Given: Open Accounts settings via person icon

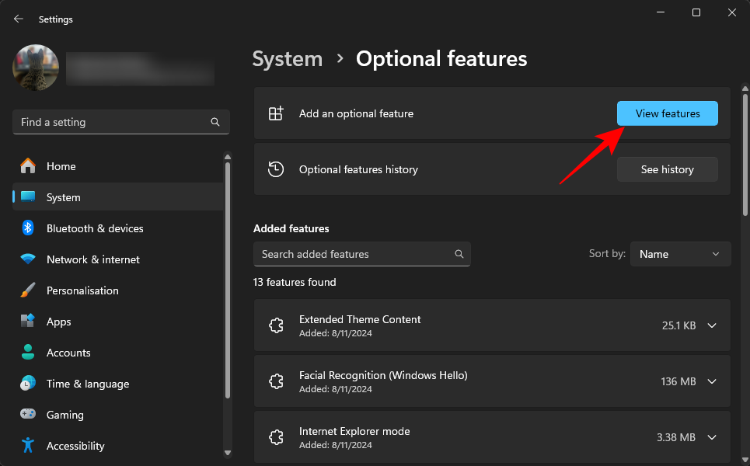Looking at the screenshot, I should pyautogui.click(x=27, y=353).
